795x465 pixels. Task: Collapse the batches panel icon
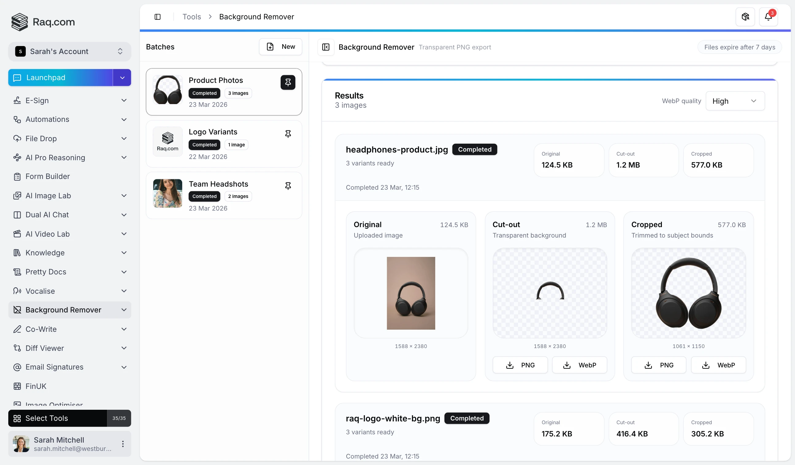(x=325, y=47)
